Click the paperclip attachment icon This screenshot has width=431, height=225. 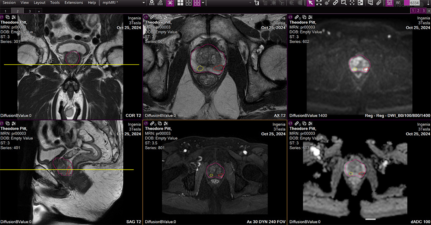coord(378,3)
